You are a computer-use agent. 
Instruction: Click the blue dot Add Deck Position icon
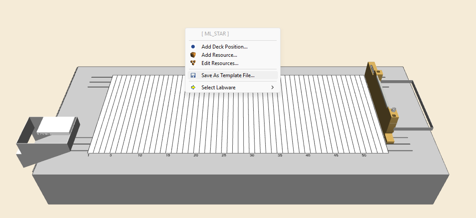tap(193, 46)
